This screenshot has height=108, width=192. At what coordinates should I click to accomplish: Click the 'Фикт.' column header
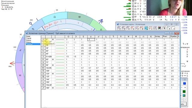[x=166, y=37]
